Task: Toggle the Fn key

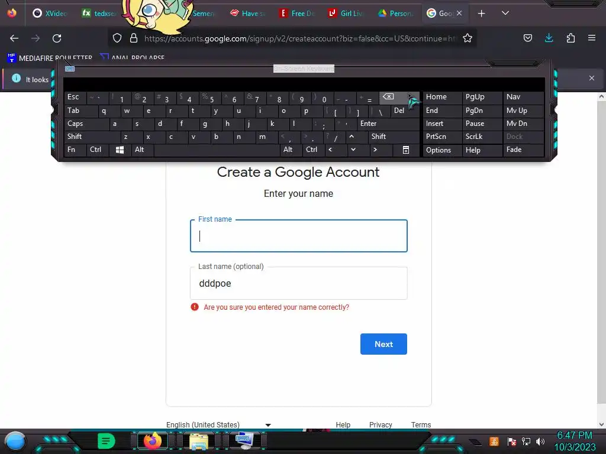Action: point(75,150)
